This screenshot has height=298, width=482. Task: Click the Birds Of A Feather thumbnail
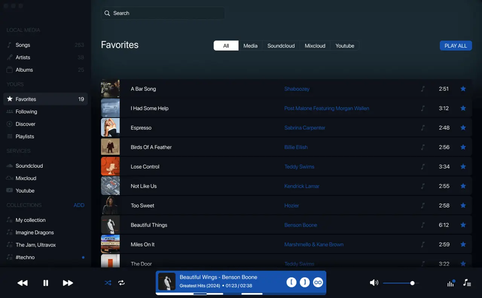tap(110, 147)
